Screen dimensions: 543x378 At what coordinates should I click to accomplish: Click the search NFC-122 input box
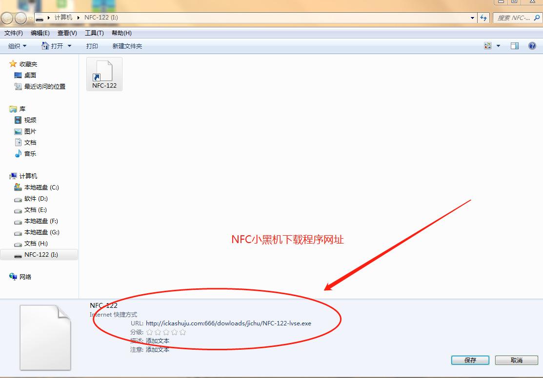click(x=517, y=18)
